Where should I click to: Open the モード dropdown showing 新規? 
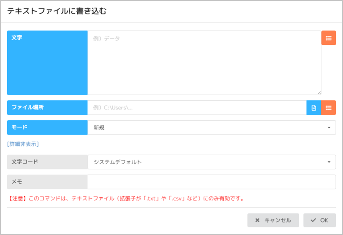point(212,127)
